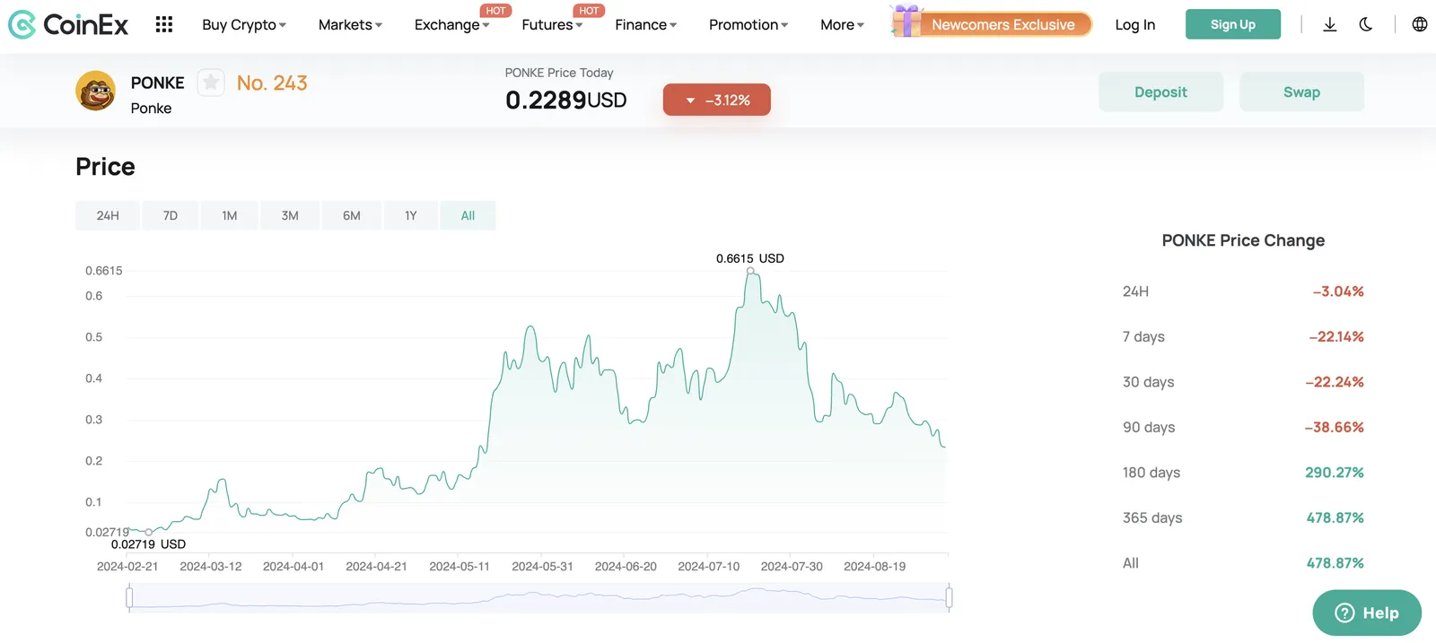Click the No. 243 rank text
The width and height of the screenshot is (1436, 643).
(x=272, y=83)
